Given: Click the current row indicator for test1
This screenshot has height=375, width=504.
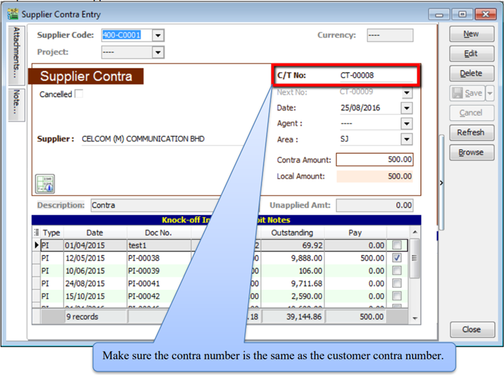Looking at the screenshot, I should 36,245.
